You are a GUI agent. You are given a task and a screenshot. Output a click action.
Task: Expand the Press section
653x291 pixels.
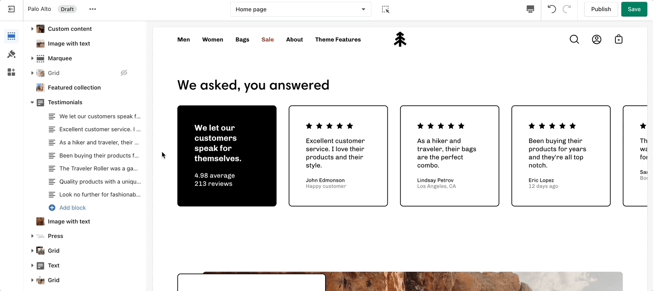coord(32,236)
